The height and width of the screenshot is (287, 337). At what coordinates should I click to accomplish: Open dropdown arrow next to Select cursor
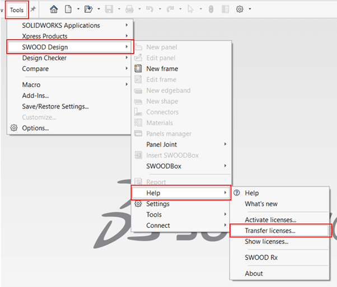[201, 9]
